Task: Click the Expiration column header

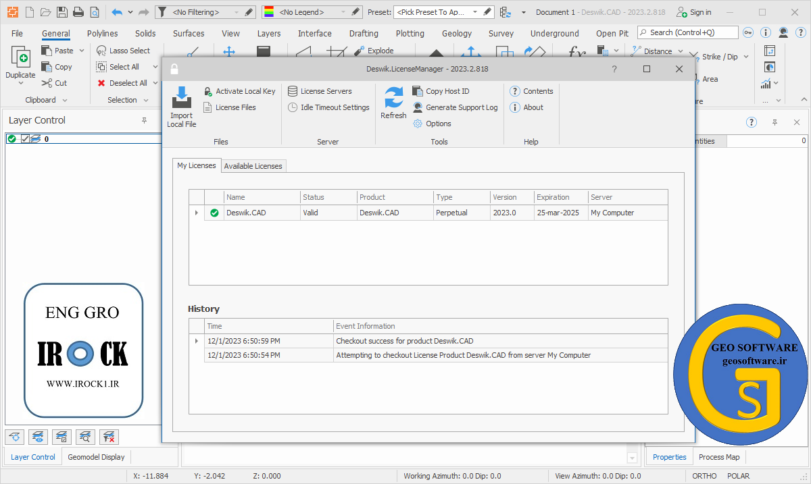Action: point(561,197)
